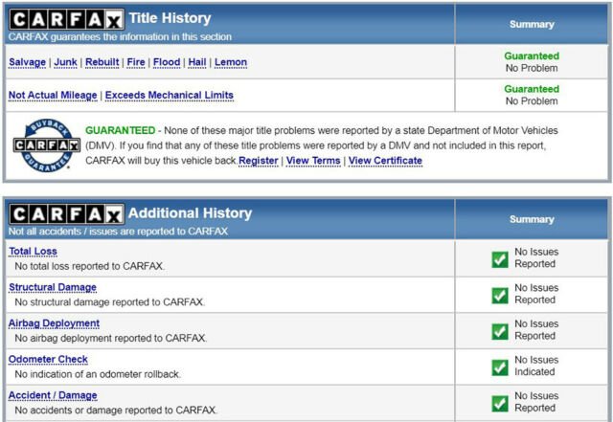613x422 pixels.
Task: Click 'No indication of an odometer rollback.' text
Action: point(98,374)
